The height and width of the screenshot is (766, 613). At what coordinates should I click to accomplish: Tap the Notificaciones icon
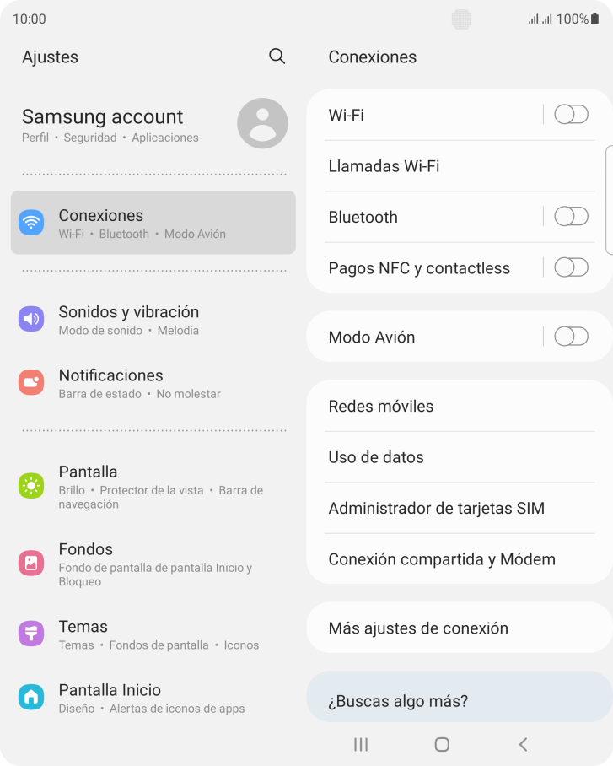pyautogui.click(x=31, y=382)
